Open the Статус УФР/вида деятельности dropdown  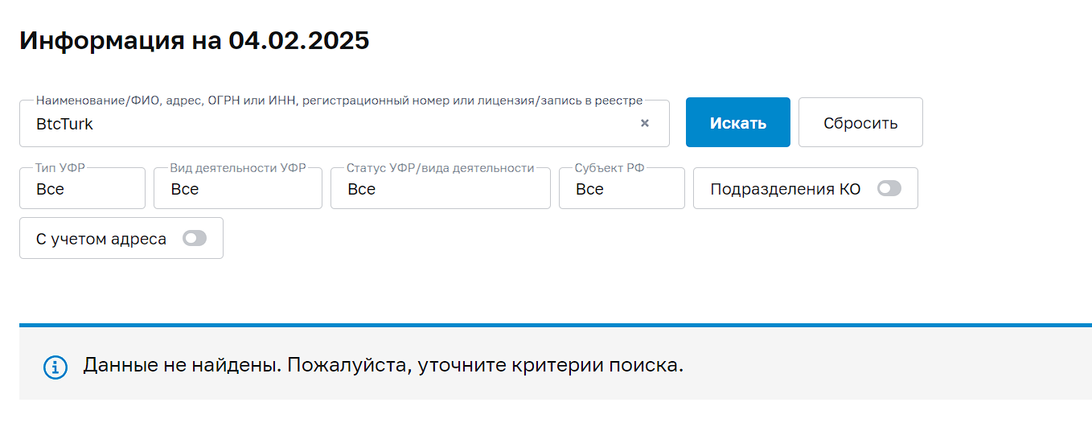pos(440,190)
